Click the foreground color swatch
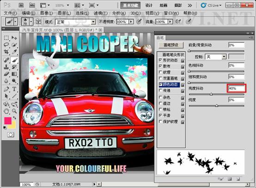 (8, 121)
